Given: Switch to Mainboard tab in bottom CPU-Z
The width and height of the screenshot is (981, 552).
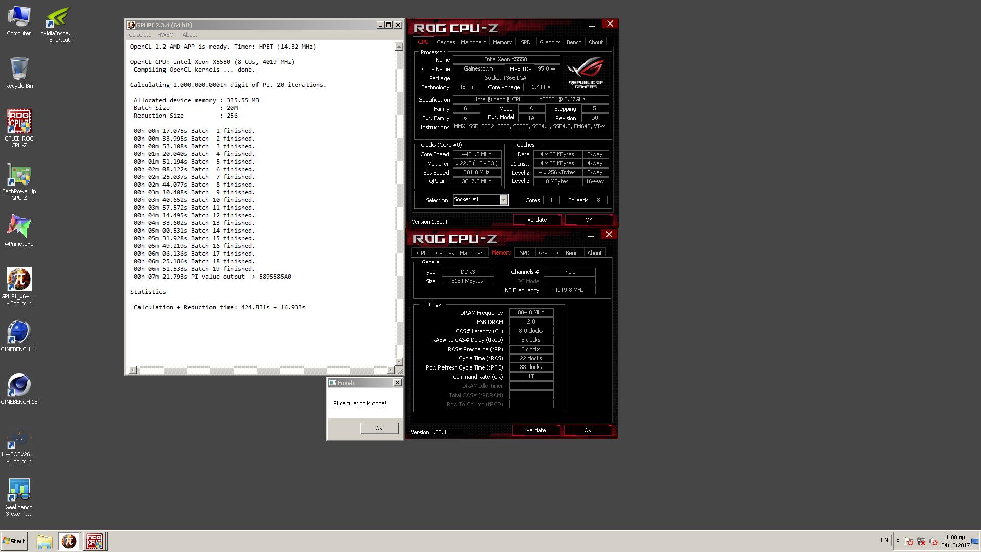Looking at the screenshot, I should (x=473, y=253).
